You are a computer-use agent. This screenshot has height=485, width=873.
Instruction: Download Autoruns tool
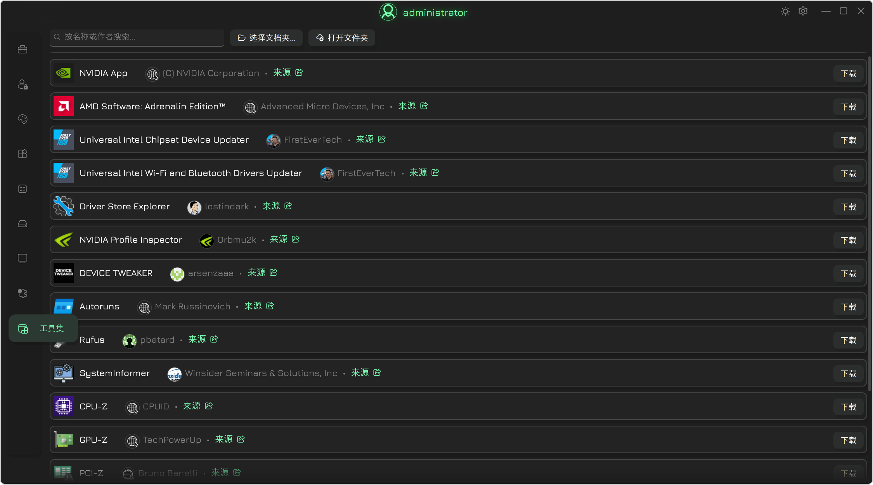click(848, 307)
